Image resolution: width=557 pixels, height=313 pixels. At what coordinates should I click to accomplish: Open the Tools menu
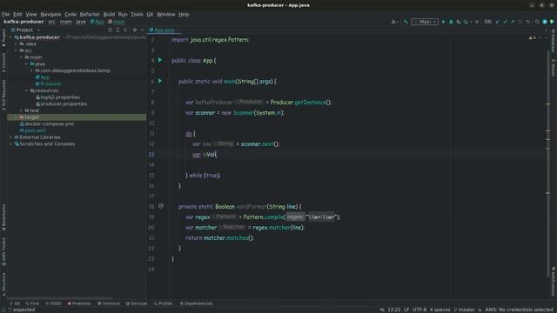(137, 14)
